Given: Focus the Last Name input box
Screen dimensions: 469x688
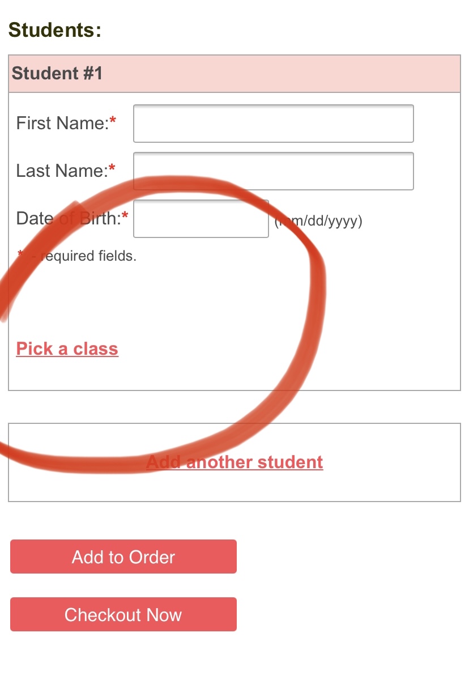Looking at the screenshot, I should click(x=274, y=171).
